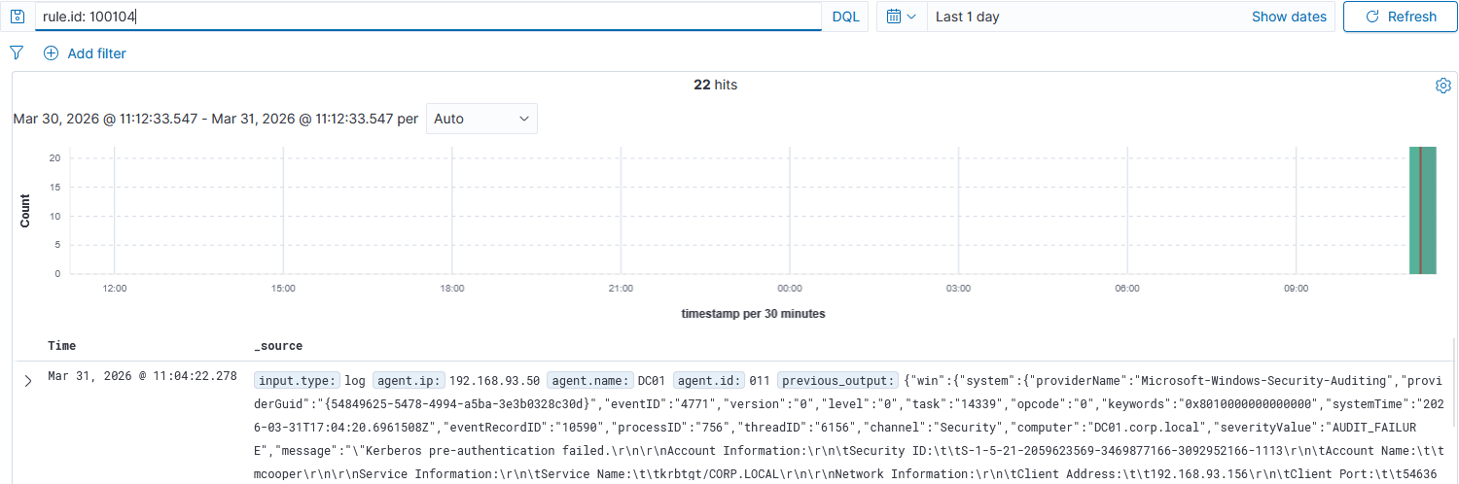Click the Refresh button's circular arrow icon
The image size is (1459, 484).
[1373, 17]
